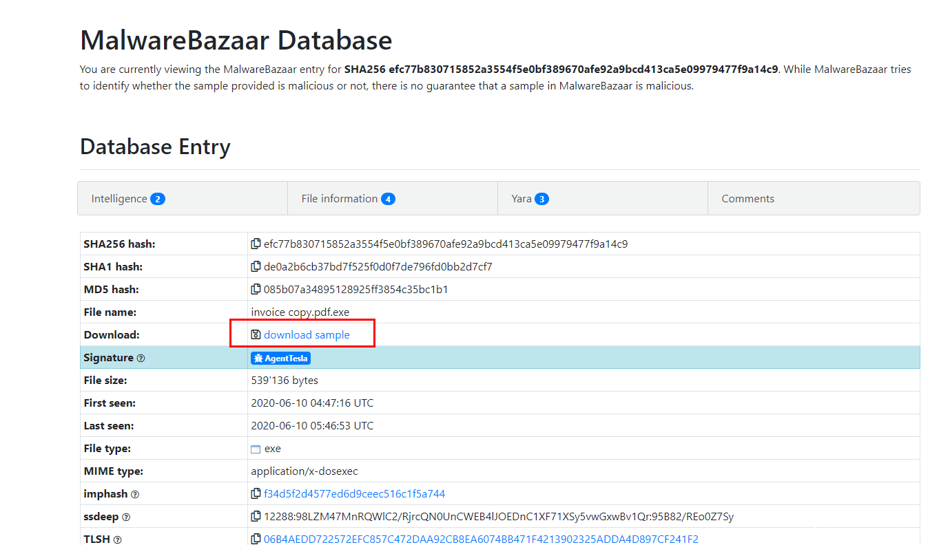Copy the TLSH value via clipboard icon

point(256,539)
